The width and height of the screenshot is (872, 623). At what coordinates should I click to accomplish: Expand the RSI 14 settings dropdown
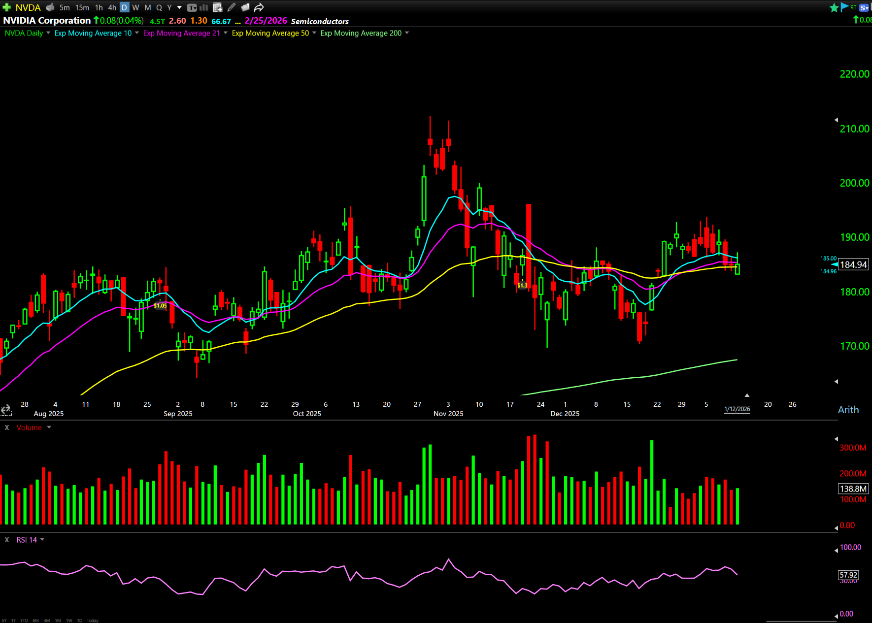point(42,540)
